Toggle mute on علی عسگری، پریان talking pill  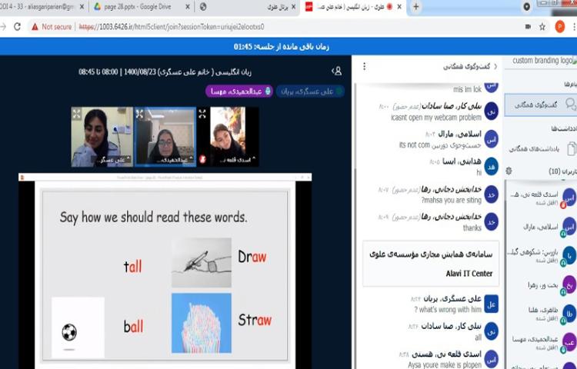(310, 91)
